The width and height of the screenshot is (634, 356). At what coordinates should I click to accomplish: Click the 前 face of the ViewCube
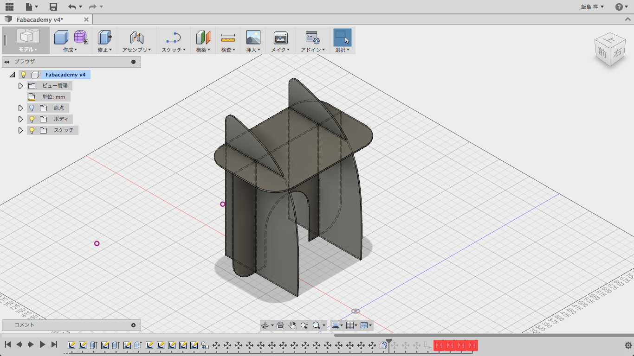[603, 53]
